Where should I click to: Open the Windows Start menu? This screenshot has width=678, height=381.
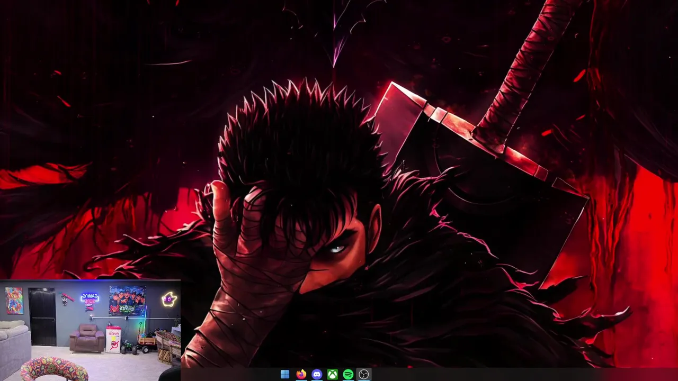click(285, 375)
